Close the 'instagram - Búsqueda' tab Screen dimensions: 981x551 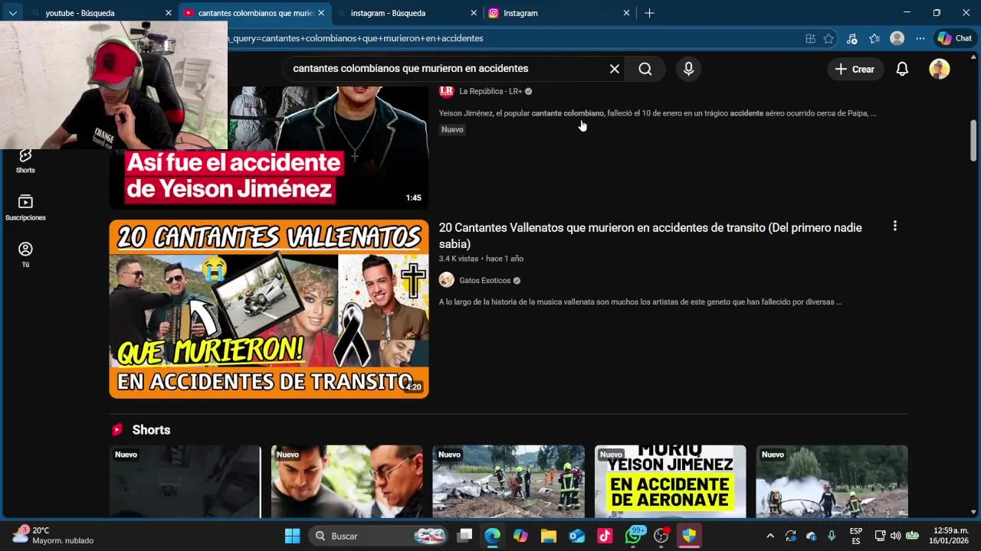[x=474, y=13]
